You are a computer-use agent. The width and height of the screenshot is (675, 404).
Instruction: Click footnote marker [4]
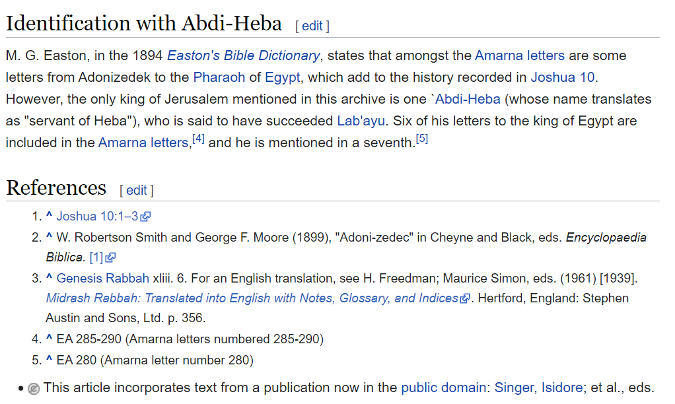coord(198,139)
